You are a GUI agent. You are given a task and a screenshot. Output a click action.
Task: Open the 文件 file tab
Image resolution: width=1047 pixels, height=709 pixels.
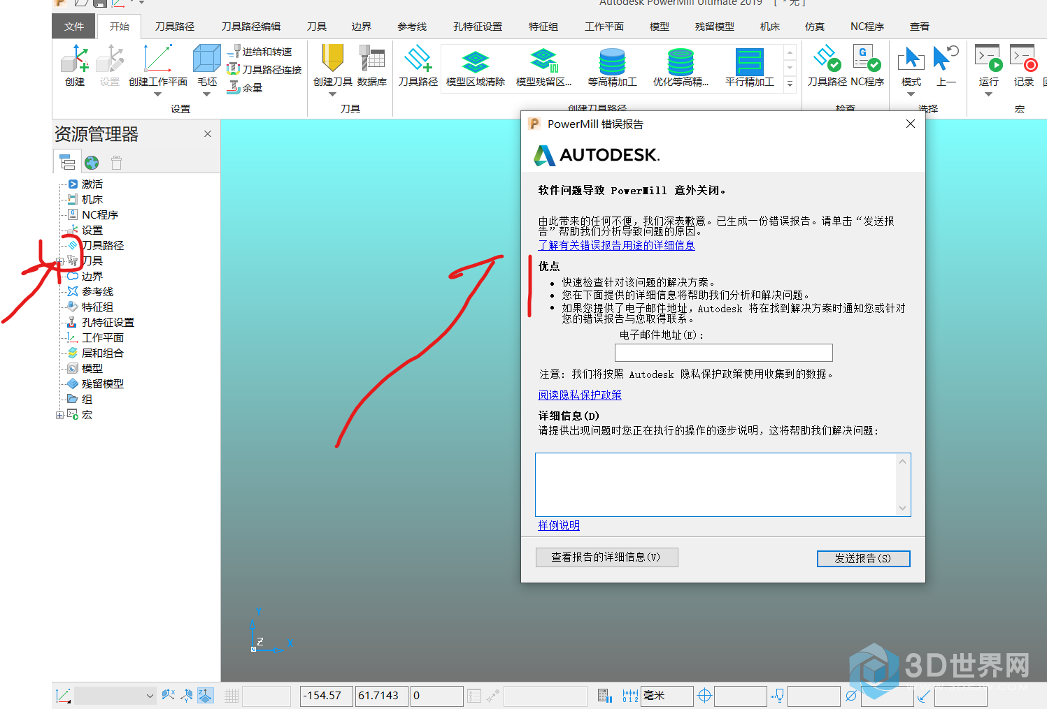(74, 27)
